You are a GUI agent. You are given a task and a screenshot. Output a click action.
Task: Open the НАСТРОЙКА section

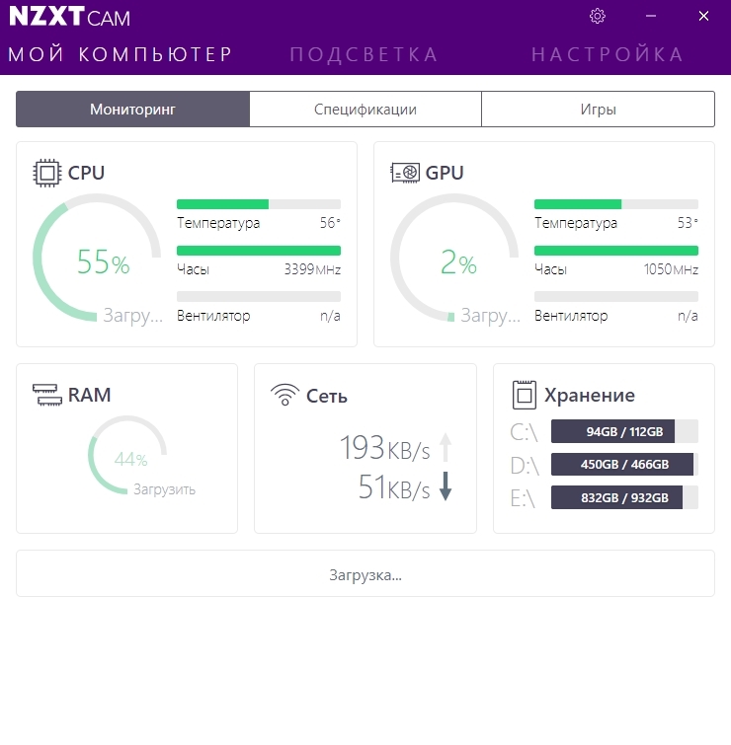607,54
